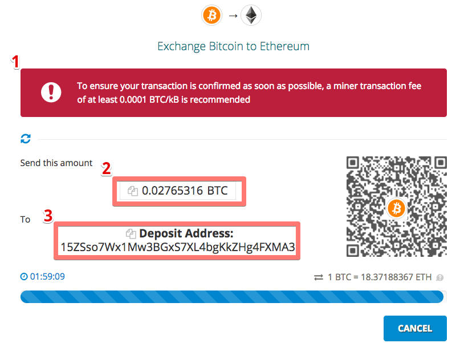The height and width of the screenshot is (351, 460).
Task: Click the Ethereum diamond logo at top
Action: pos(251,15)
